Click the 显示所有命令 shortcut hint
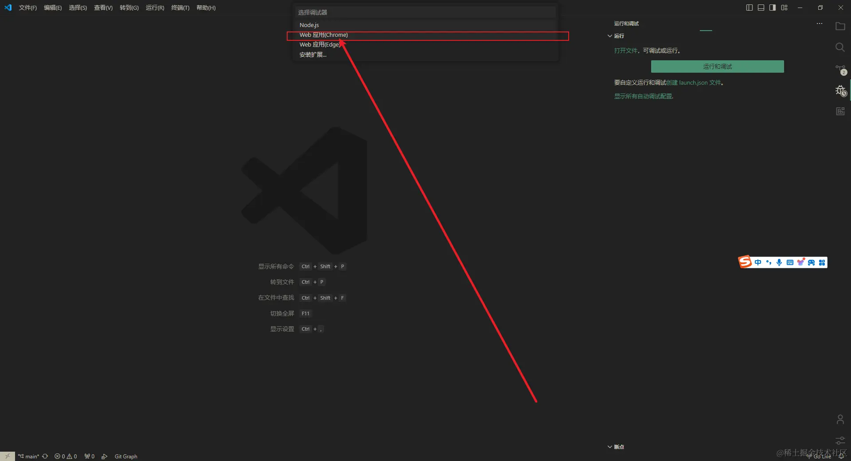The image size is (851, 461). tap(301, 266)
